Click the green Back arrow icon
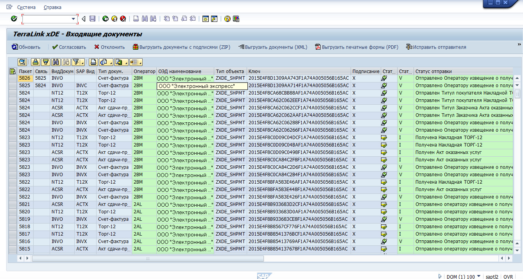The height and width of the screenshot is (279, 523). [106, 19]
